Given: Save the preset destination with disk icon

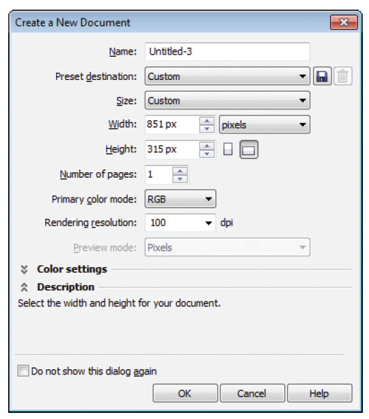Looking at the screenshot, I should [x=322, y=76].
